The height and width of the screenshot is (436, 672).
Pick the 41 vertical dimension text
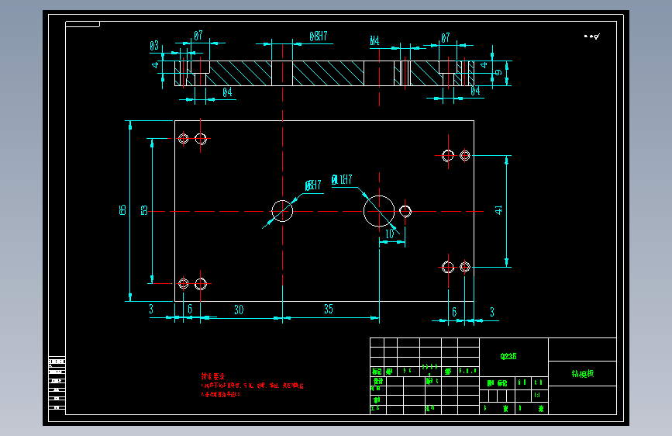pyautogui.click(x=498, y=209)
